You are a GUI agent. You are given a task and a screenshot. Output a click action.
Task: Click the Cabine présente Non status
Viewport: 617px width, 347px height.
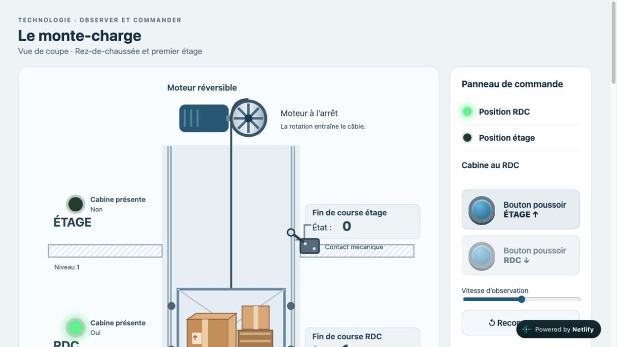tap(118, 204)
